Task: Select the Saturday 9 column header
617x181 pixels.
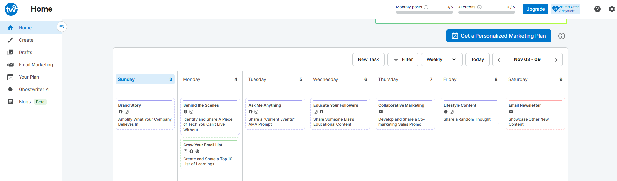Action: click(536, 79)
